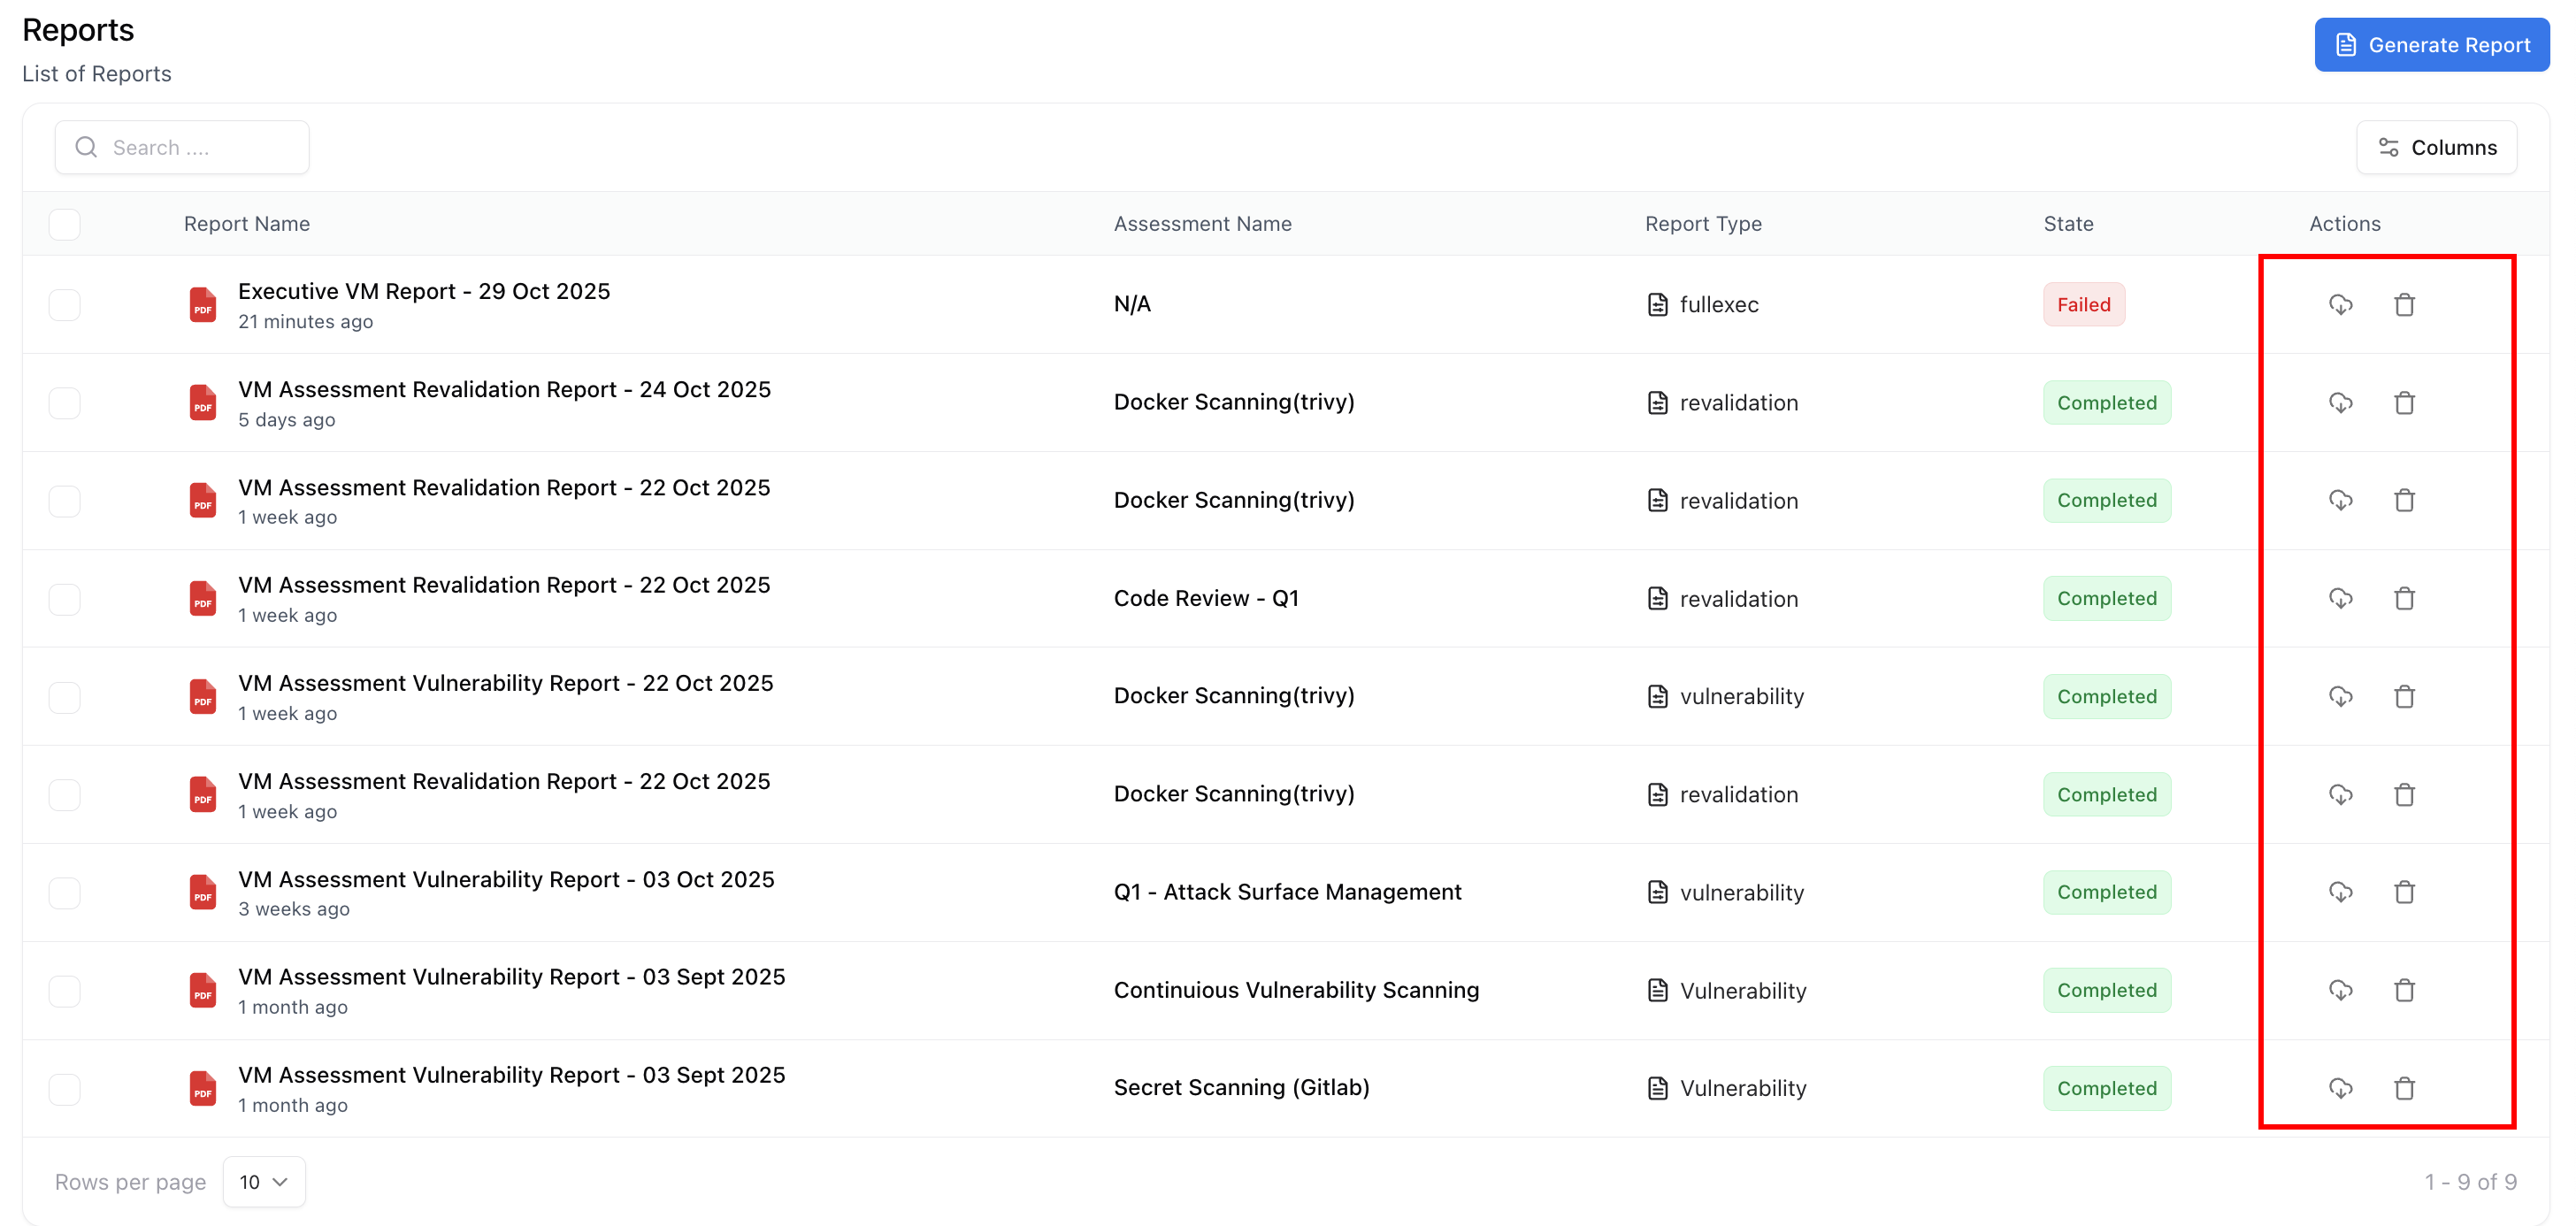Viewport: 2576px width, 1226px height.
Task: Sort by the State column header
Action: pos(2068,223)
